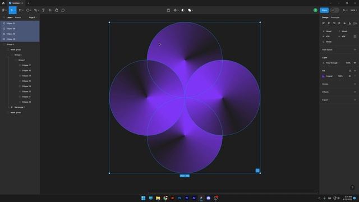Open File Explorer from the taskbar
Screen dimensions: 359x202
click(x=158, y=198)
